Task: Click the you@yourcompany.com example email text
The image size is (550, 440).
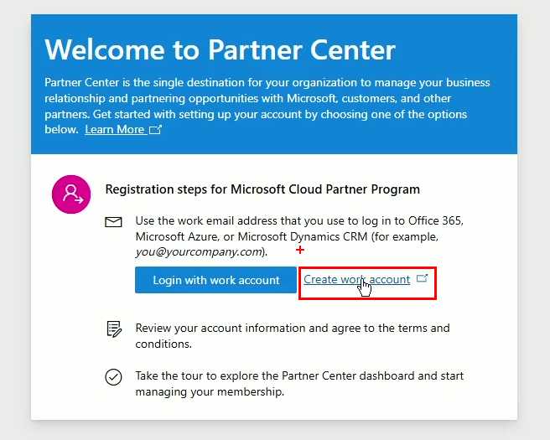Action: point(200,251)
